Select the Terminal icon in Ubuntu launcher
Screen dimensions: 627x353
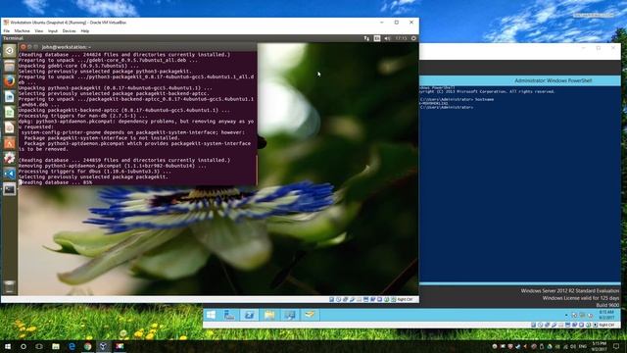pyautogui.click(x=10, y=189)
